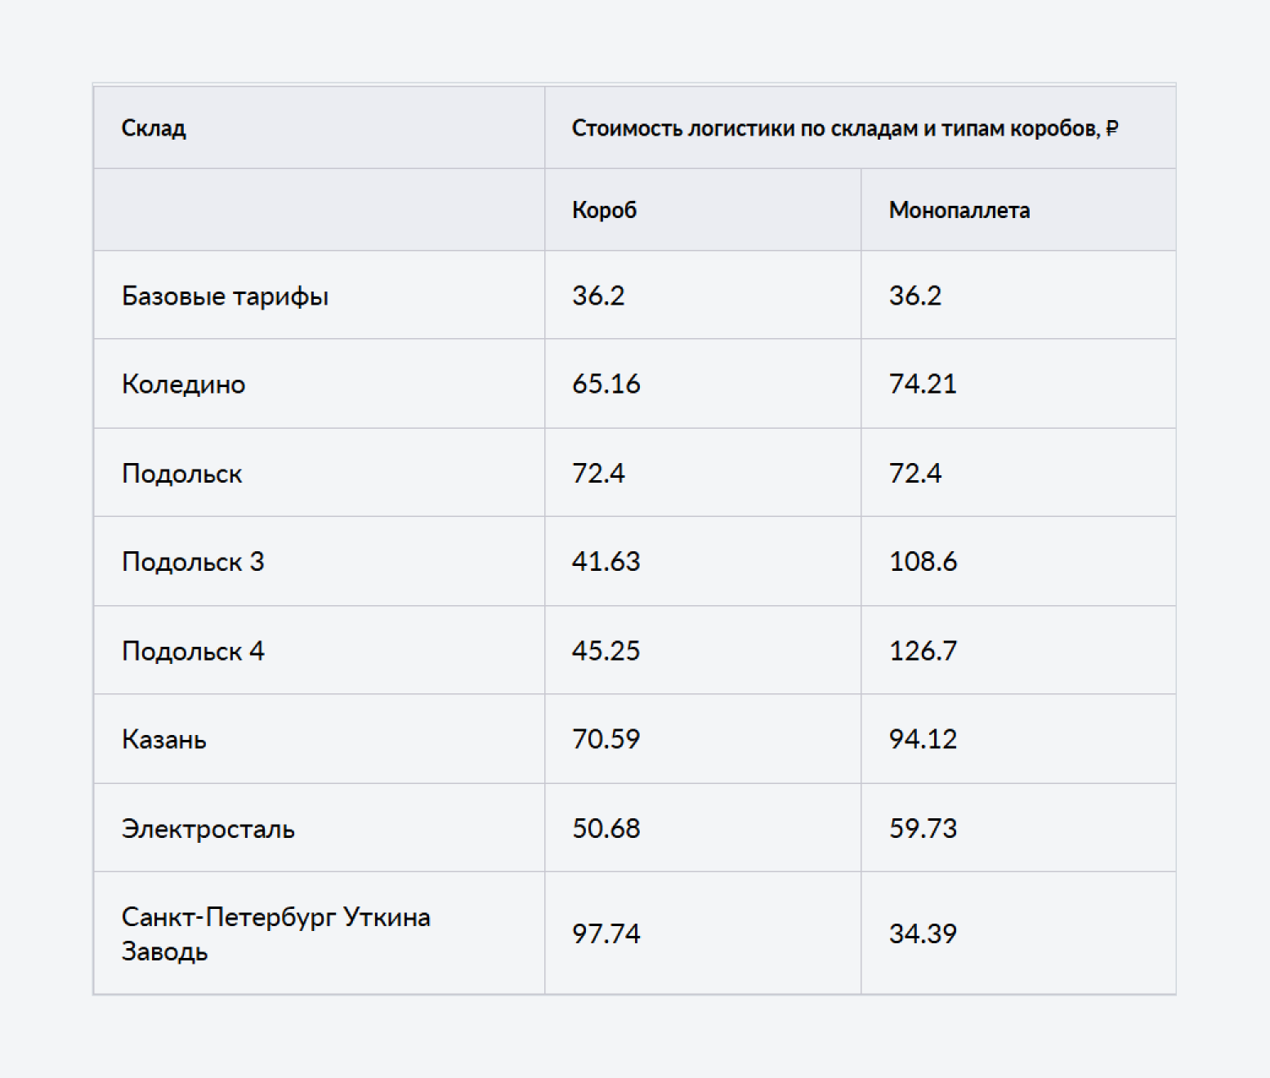
Task: Select the Монопаллета column header
Action: (x=959, y=210)
